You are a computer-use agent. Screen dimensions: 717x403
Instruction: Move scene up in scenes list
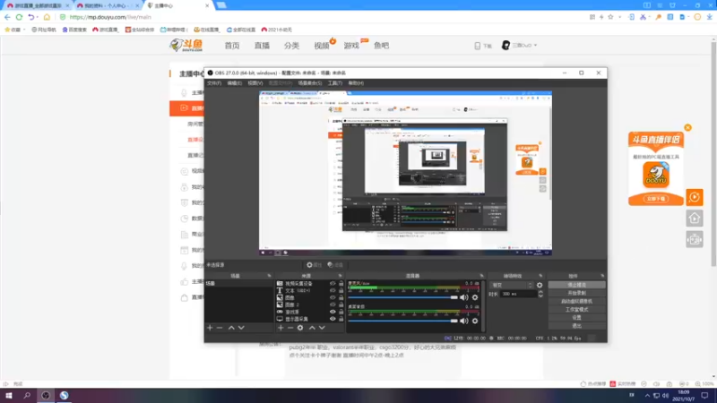click(x=231, y=328)
